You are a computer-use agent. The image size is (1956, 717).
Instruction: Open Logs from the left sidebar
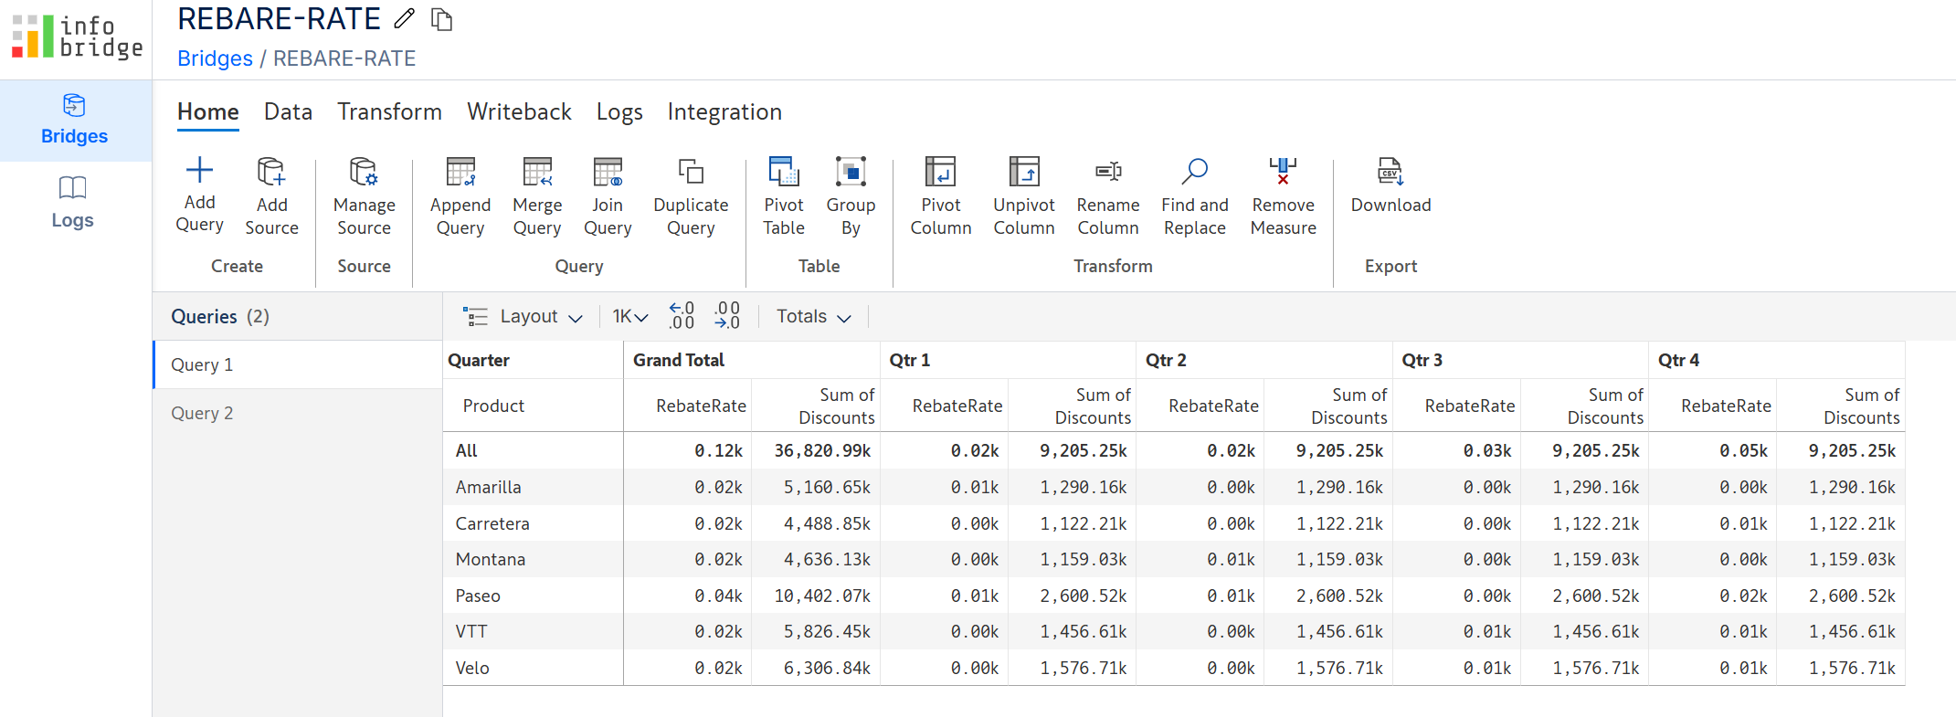point(72,202)
